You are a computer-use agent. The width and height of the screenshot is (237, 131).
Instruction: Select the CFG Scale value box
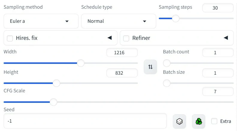[218, 91]
